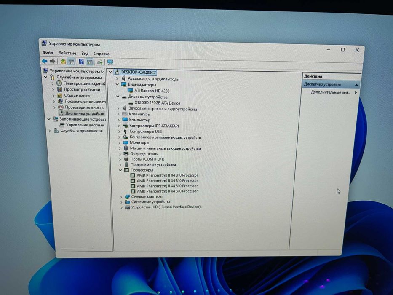The image size is (393, 295).
Task: Click the Контроллеры USB plug icon
Action: tap(126, 131)
